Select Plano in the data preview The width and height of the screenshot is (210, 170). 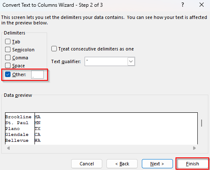tap(13, 129)
